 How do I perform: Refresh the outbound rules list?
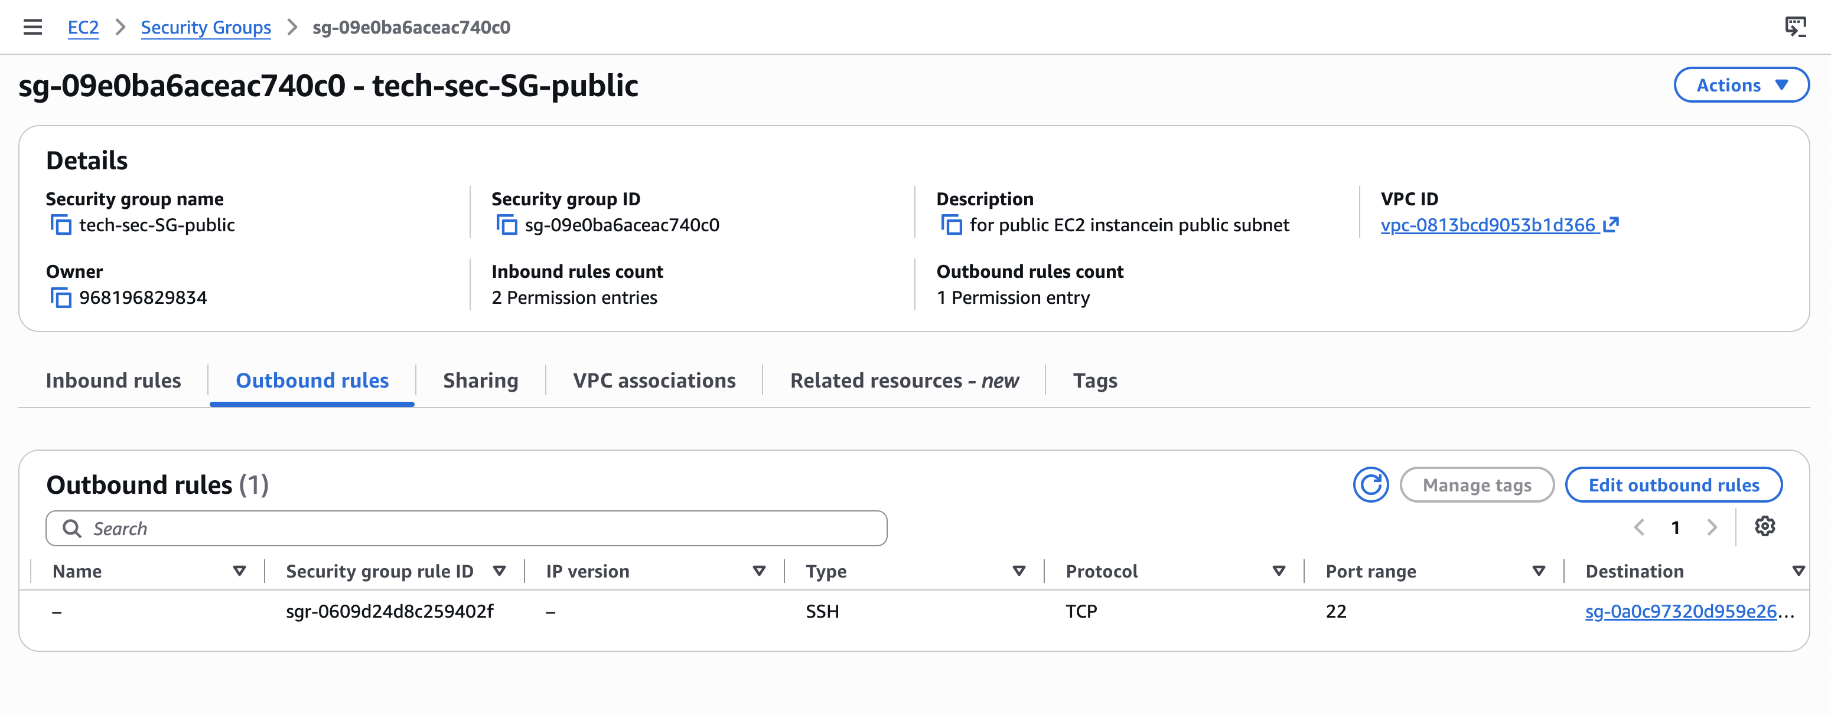tap(1370, 485)
